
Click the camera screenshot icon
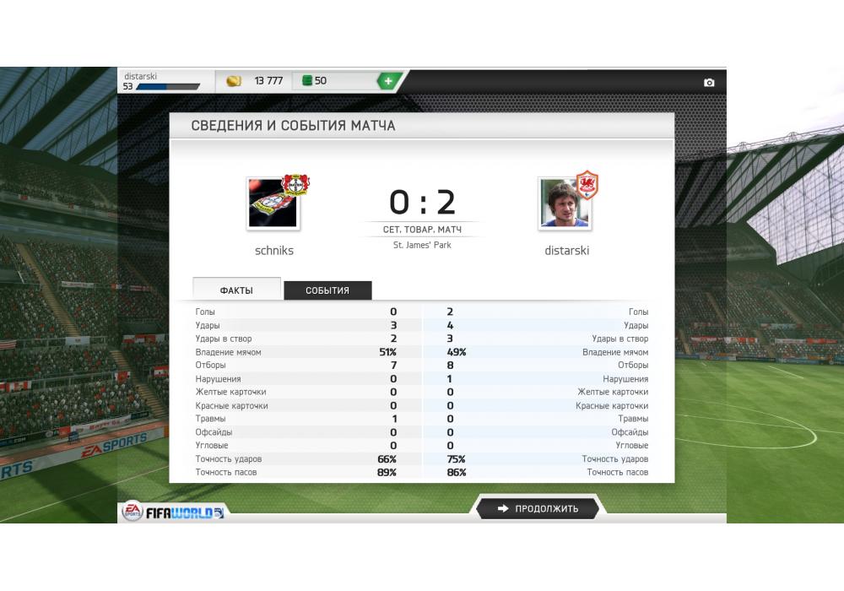(x=709, y=83)
